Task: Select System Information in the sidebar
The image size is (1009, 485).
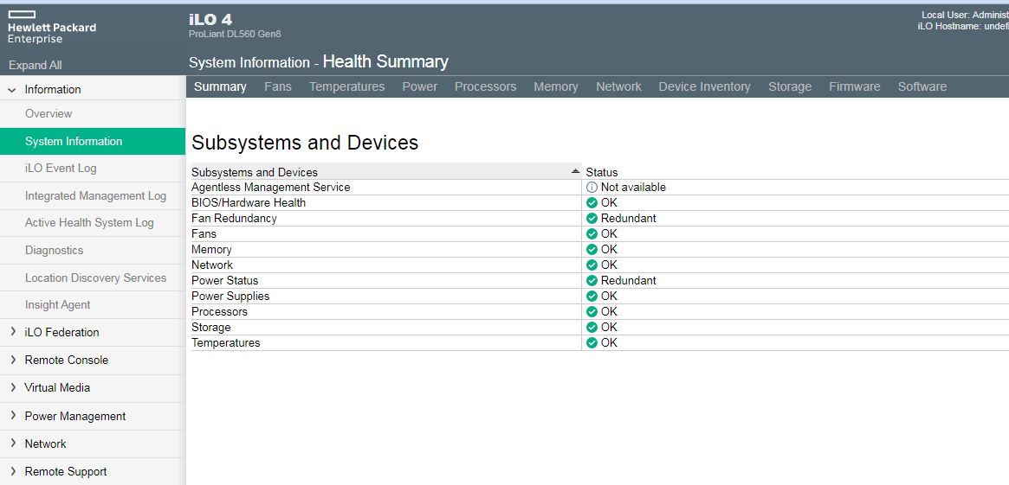Action: pyautogui.click(x=93, y=141)
